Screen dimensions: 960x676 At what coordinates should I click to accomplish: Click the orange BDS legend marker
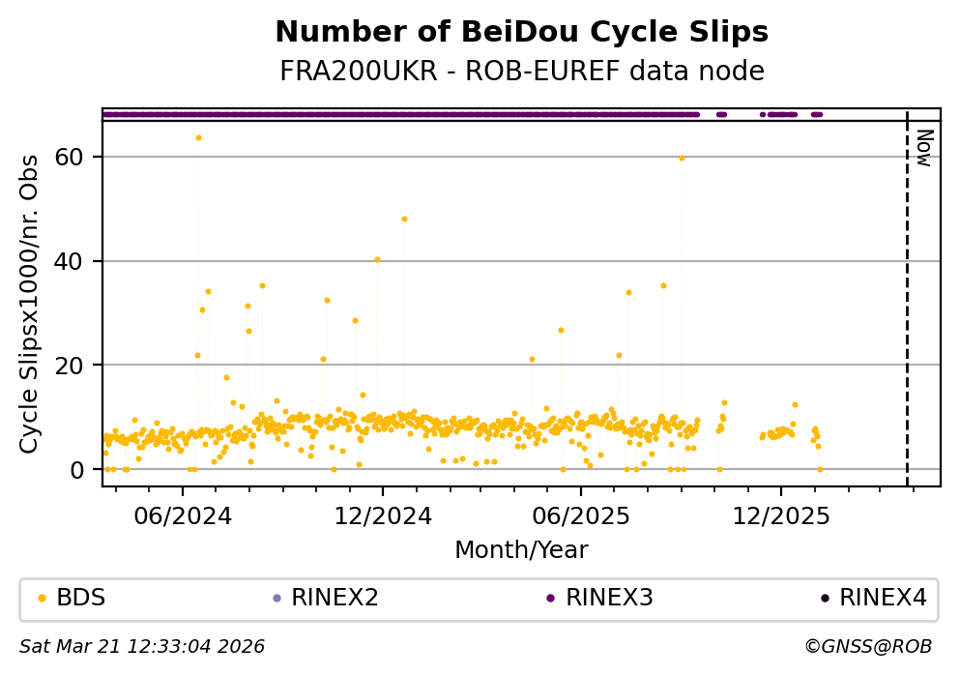coord(42,598)
